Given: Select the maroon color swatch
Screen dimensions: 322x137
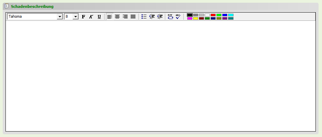Looking at the screenshot, I should pyautogui.click(x=201, y=18).
